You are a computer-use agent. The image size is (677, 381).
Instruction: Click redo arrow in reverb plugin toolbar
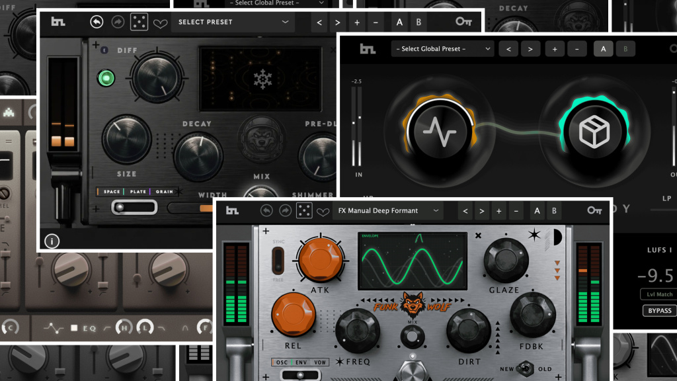click(x=118, y=22)
